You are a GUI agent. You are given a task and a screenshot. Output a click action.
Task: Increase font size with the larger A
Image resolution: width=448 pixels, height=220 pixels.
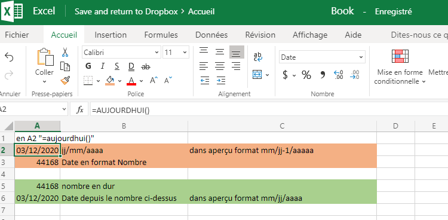[154, 80]
